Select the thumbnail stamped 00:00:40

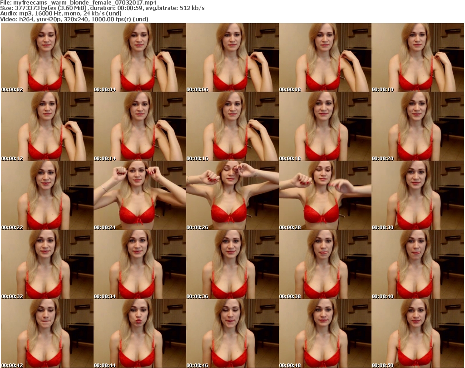(418, 264)
